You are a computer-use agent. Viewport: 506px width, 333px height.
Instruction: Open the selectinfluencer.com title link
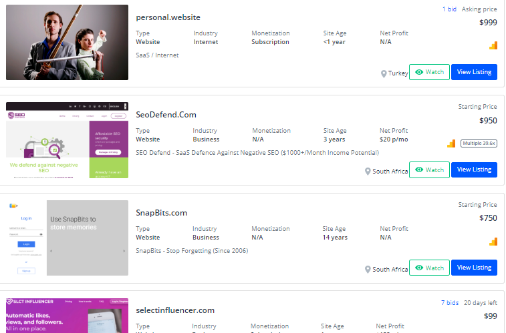tap(175, 310)
